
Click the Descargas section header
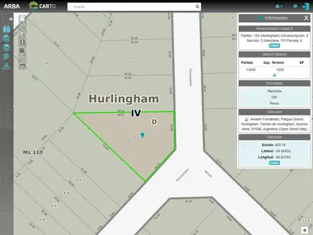[275, 84]
